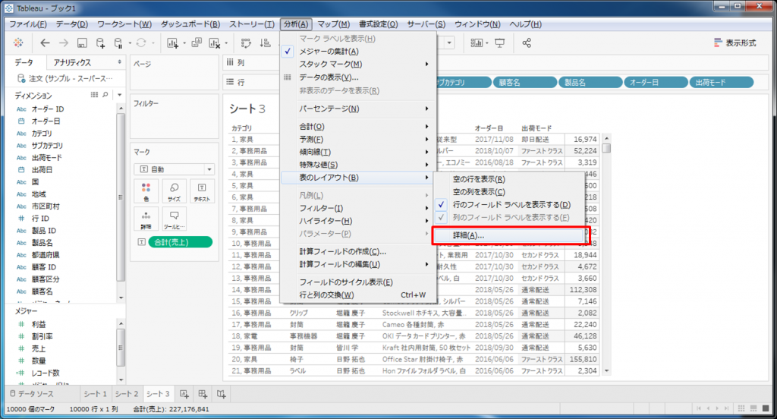Expand the marks type 自動 dropdown
This screenshot has width=777, height=419.
[174, 169]
